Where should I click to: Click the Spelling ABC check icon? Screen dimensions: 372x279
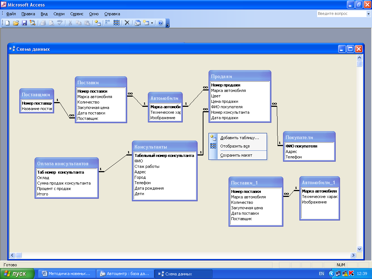pyautogui.click(x=60, y=23)
